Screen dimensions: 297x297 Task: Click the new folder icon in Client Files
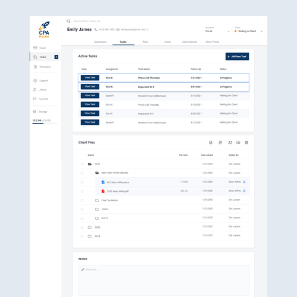click(238, 143)
